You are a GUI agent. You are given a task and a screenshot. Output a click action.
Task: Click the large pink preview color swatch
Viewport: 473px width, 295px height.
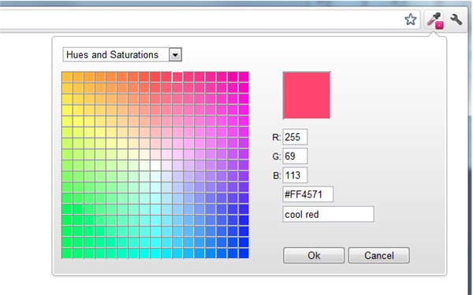(307, 95)
